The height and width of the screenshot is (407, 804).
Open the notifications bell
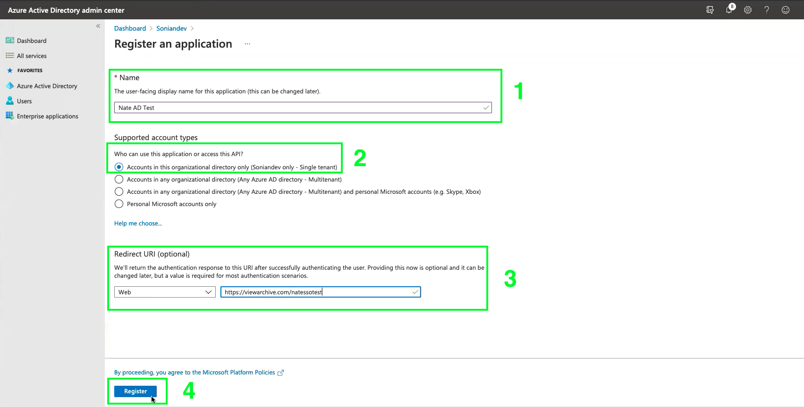(729, 9)
